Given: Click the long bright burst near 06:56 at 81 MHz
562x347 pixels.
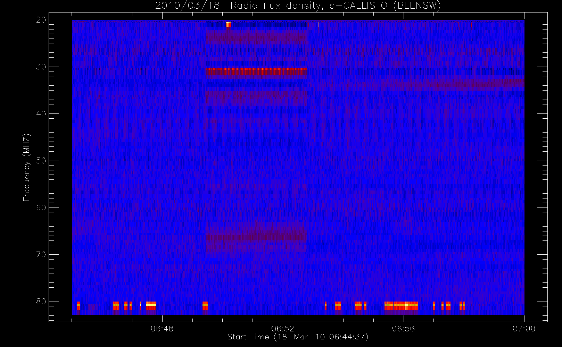Looking at the screenshot, I should [401, 306].
